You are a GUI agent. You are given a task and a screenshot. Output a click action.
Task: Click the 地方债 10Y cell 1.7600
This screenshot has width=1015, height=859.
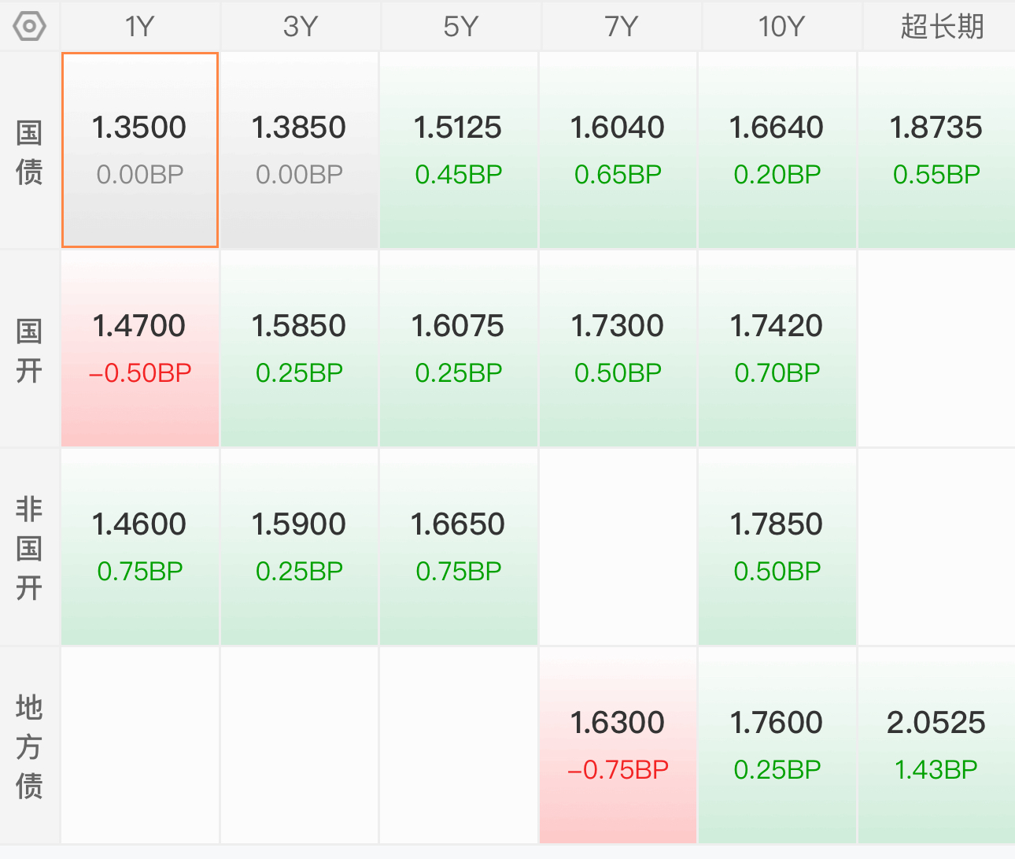pyautogui.click(x=777, y=746)
